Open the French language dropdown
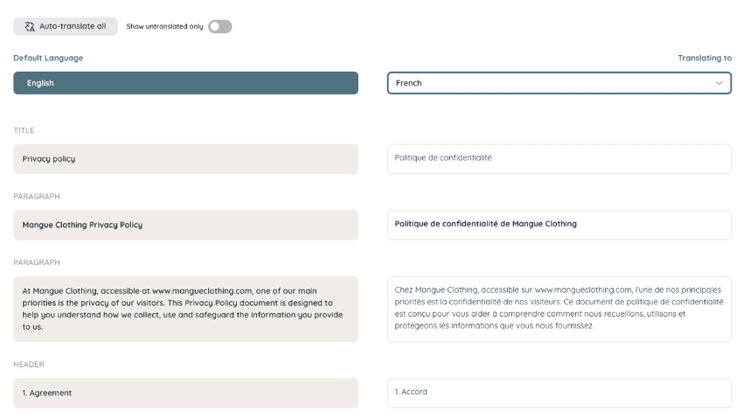743x418 pixels. [x=559, y=83]
